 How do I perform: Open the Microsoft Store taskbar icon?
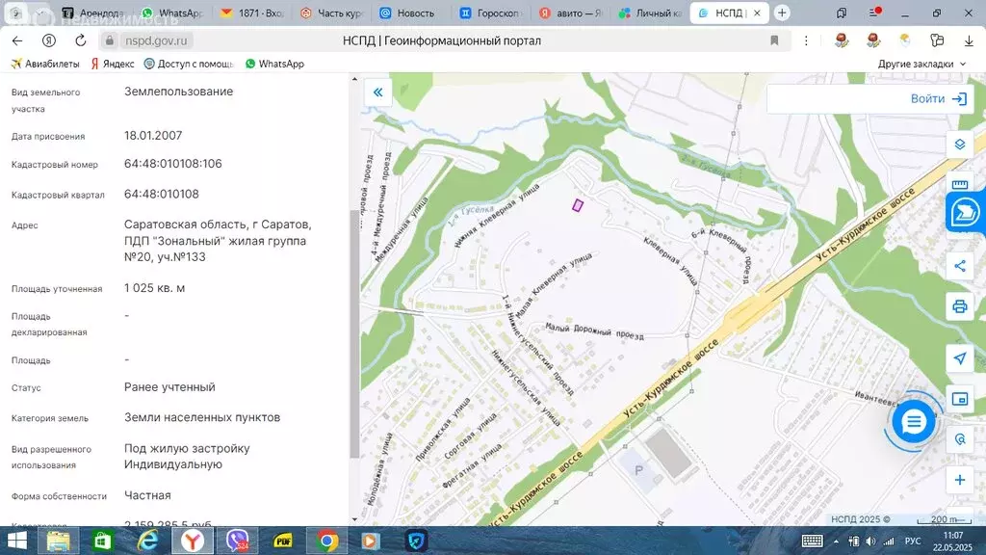[102, 541]
